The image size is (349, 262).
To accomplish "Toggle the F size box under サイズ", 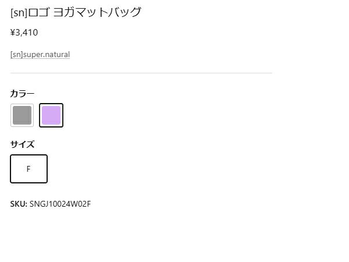I will tap(29, 169).
